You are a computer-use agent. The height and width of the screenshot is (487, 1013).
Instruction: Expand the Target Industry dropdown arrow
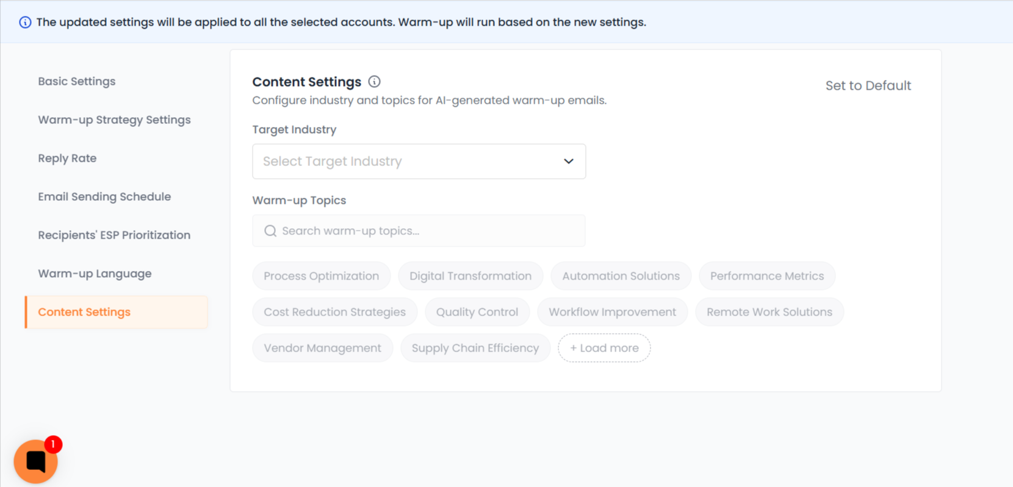coord(568,162)
